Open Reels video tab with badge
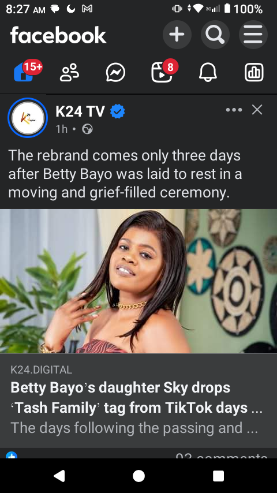This screenshot has height=493, width=277. (163, 71)
